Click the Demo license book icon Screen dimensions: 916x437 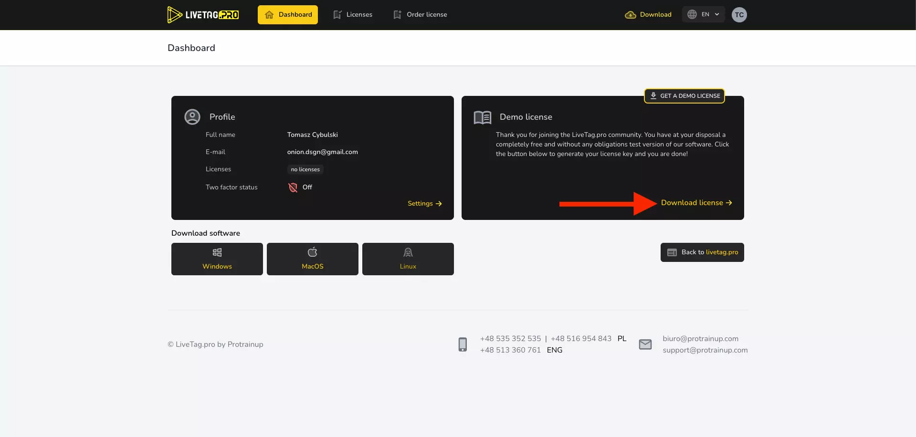[482, 117]
